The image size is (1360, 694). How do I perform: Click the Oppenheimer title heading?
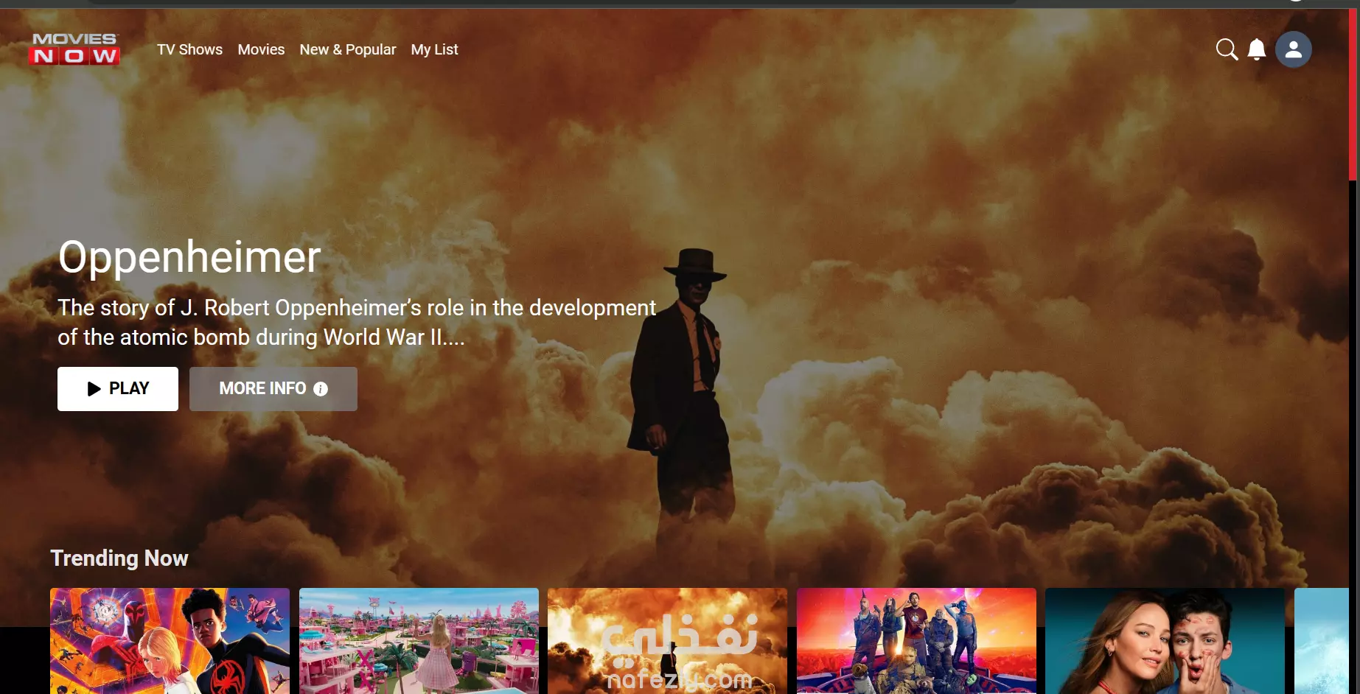point(189,257)
